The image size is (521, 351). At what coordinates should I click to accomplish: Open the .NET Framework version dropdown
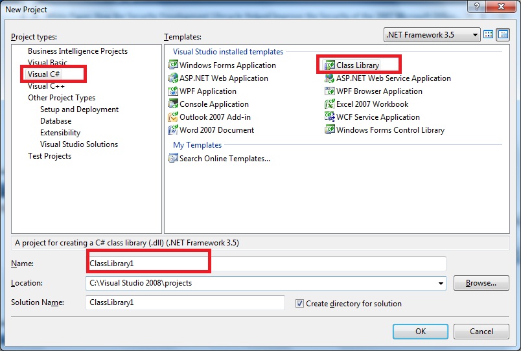(432, 35)
